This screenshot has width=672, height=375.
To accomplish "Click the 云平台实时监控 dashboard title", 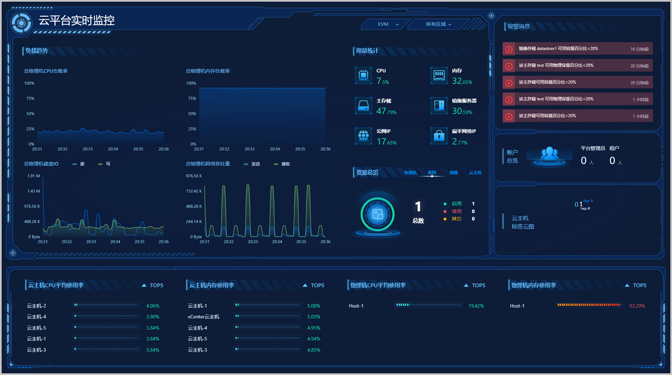I will 77,21.
